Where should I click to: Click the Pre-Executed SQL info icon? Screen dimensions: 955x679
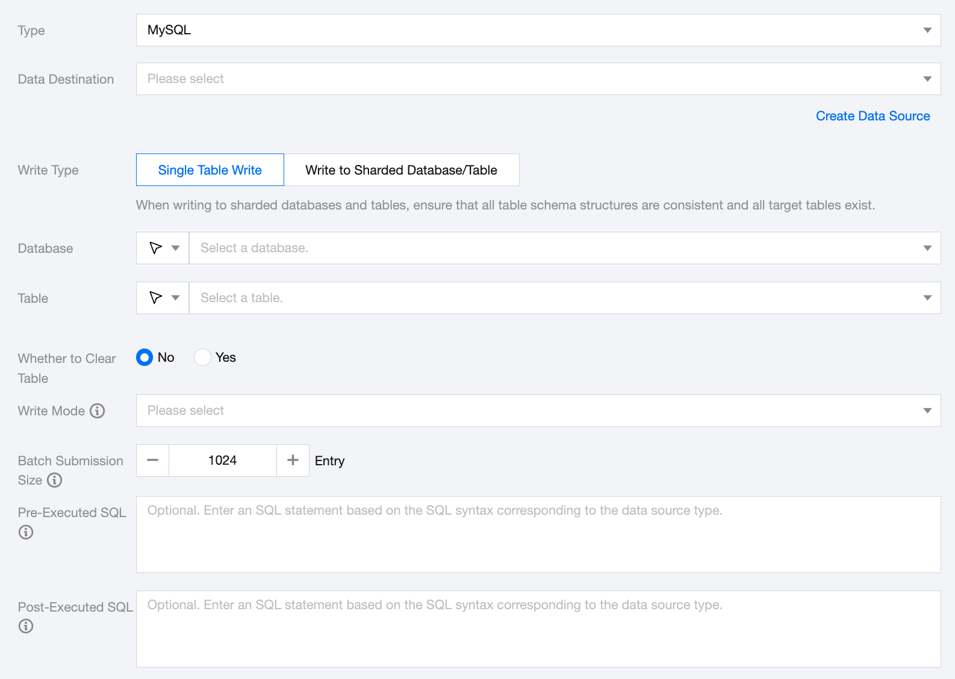click(26, 532)
